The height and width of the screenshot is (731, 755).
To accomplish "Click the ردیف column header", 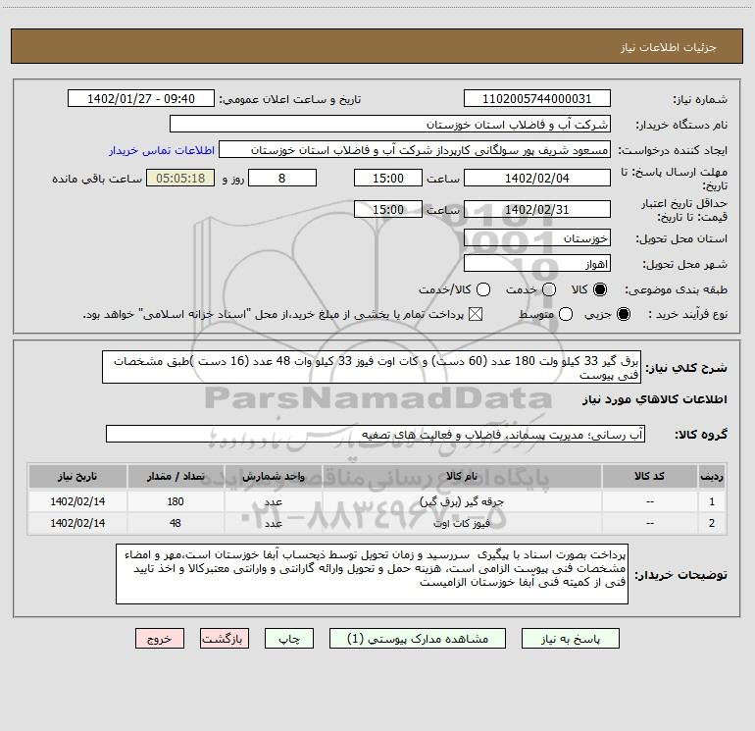I will pos(712,476).
